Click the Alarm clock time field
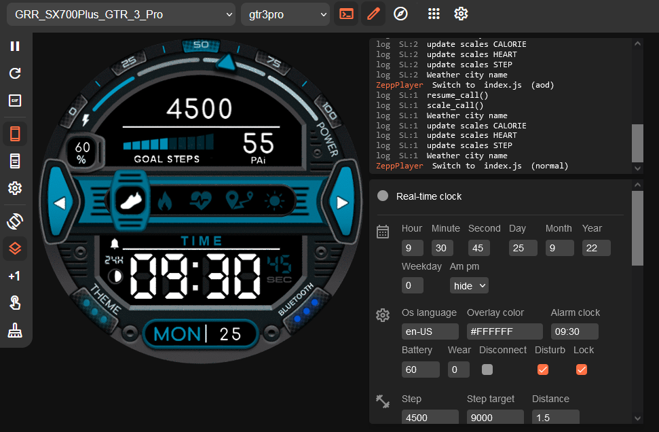The width and height of the screenshot is (659, 432). point(575,331)
